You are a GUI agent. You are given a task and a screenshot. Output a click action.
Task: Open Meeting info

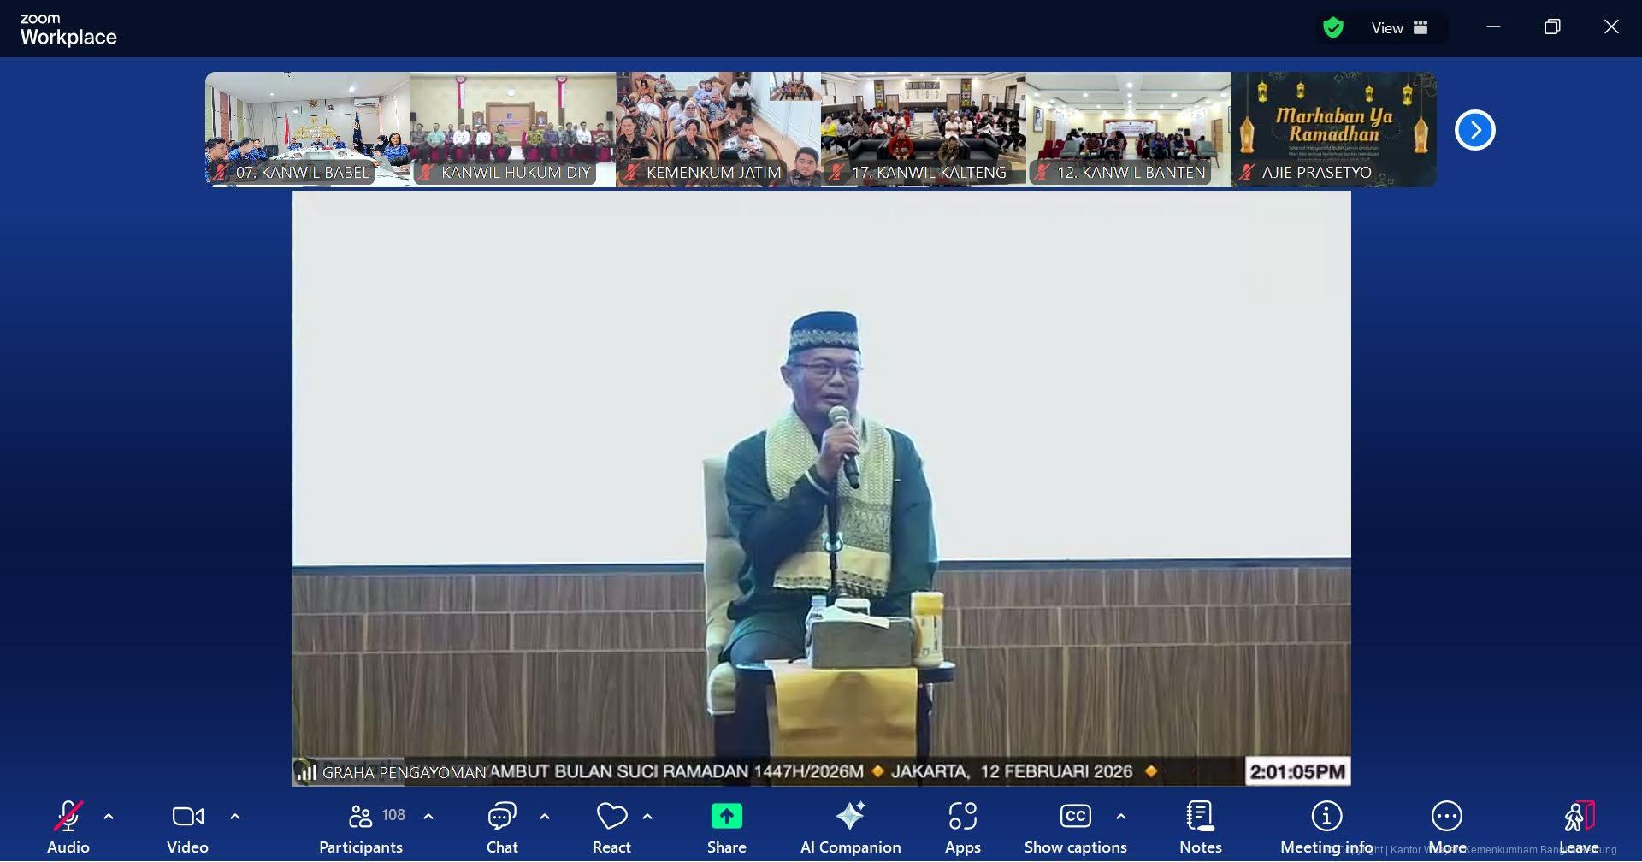(1326, 827)
